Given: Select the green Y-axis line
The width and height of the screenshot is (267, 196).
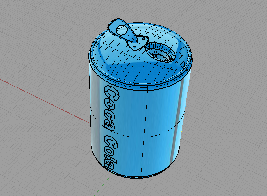Looking at the screenshot, I should [103, 185].
